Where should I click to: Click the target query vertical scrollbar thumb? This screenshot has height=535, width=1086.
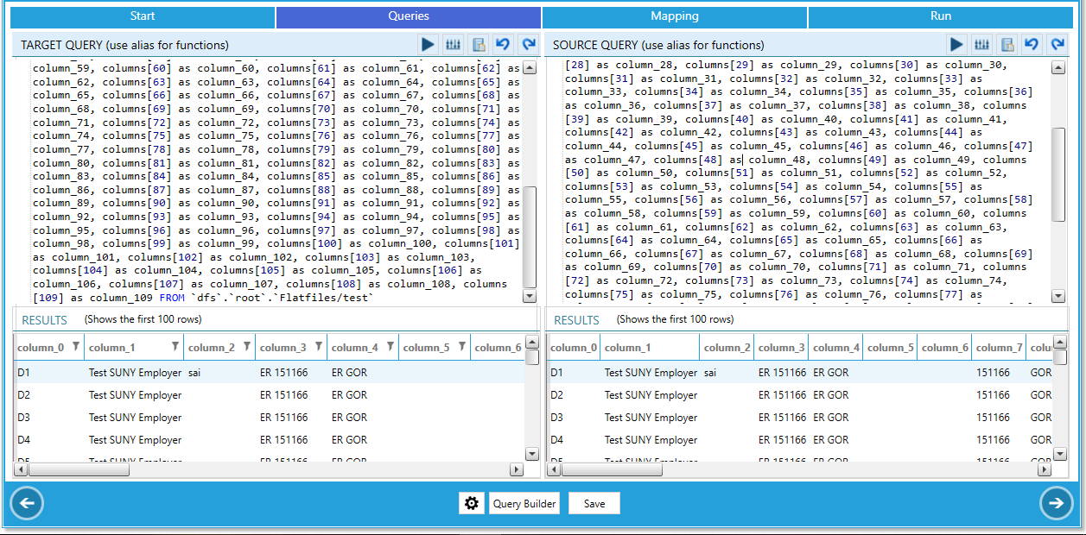(530, 236)
